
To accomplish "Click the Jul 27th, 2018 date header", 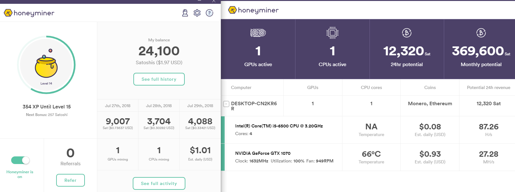I will pos(118,106).
